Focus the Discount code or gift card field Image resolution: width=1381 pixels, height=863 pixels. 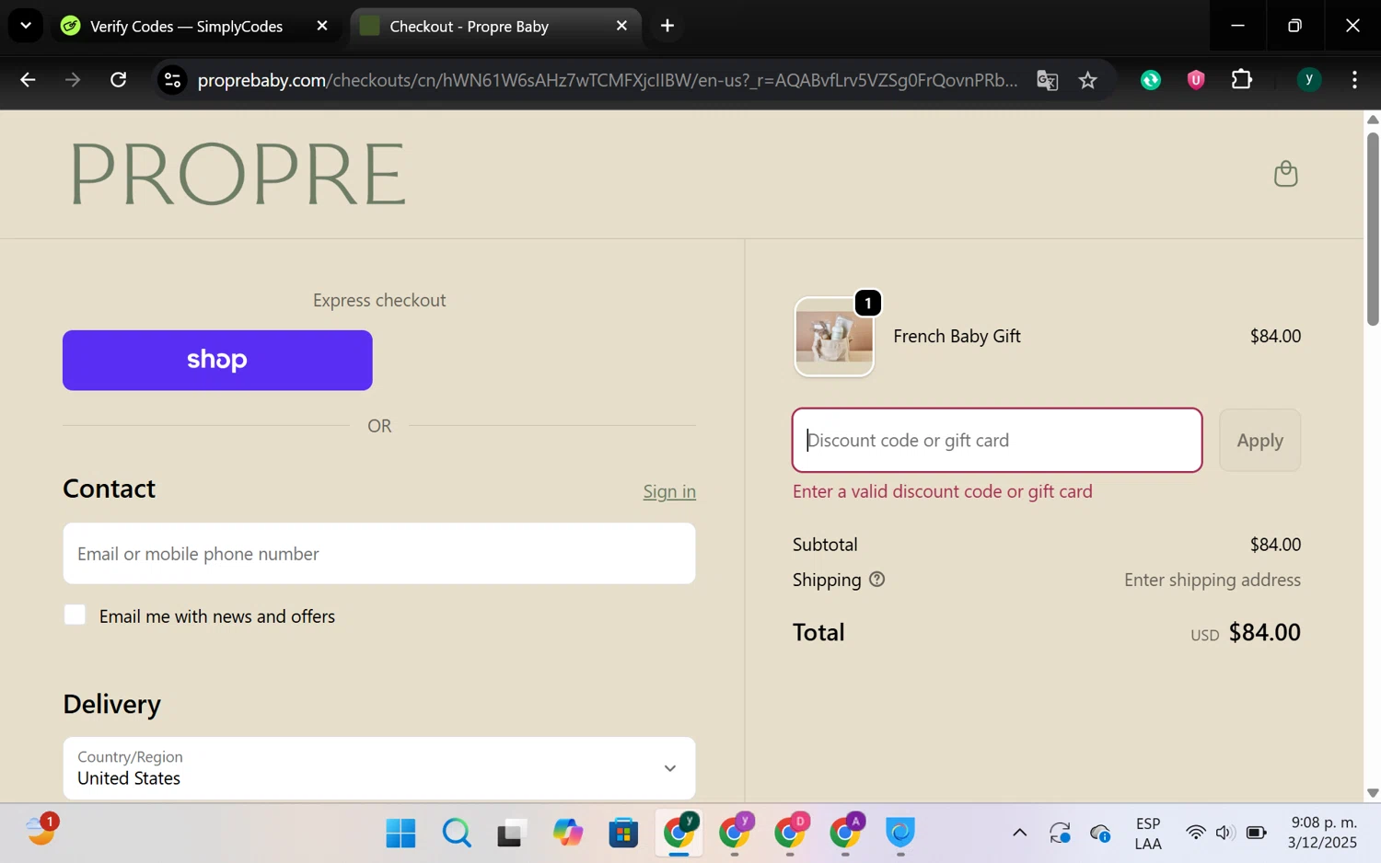[997, 440]
